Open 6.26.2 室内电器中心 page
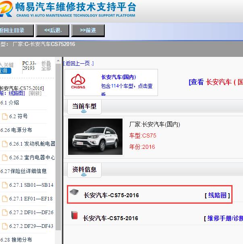Screen dimensions: 243x244 [x=32, y=157]
